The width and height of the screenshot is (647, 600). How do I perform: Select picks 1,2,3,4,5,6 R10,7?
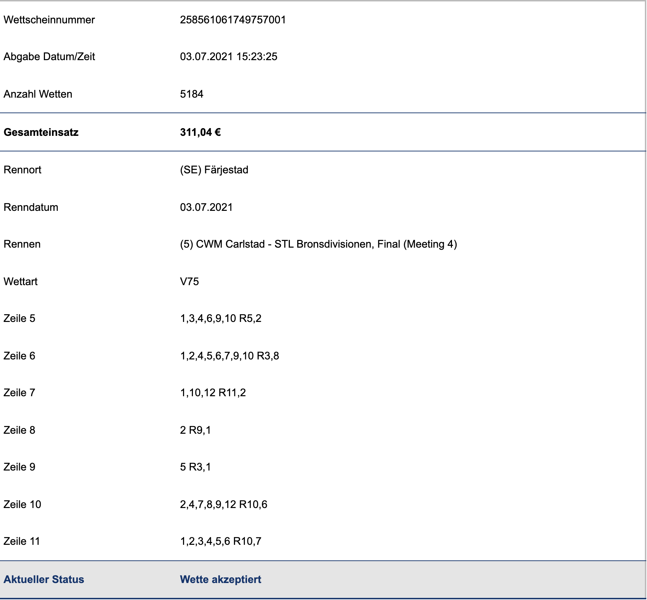(221, 541)
